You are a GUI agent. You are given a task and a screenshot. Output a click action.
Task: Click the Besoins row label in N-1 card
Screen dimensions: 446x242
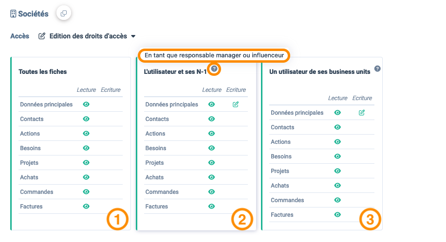coord(156,148)
